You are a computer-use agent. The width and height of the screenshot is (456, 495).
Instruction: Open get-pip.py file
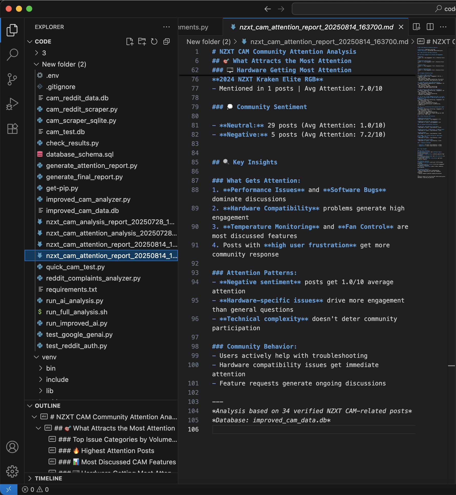(x=101, y=188)
